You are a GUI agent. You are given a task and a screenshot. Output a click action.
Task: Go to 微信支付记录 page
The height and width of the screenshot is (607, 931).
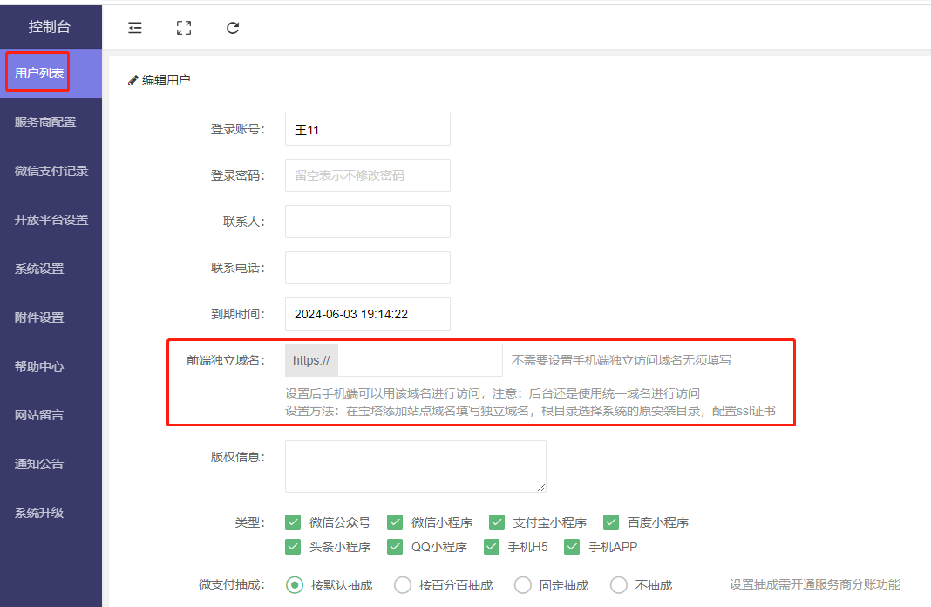pos(51,171)
